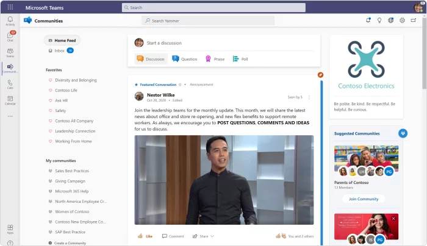Click the Search Yammer box
The width and height of the screenshot is (427, 246).
point(208,21)
